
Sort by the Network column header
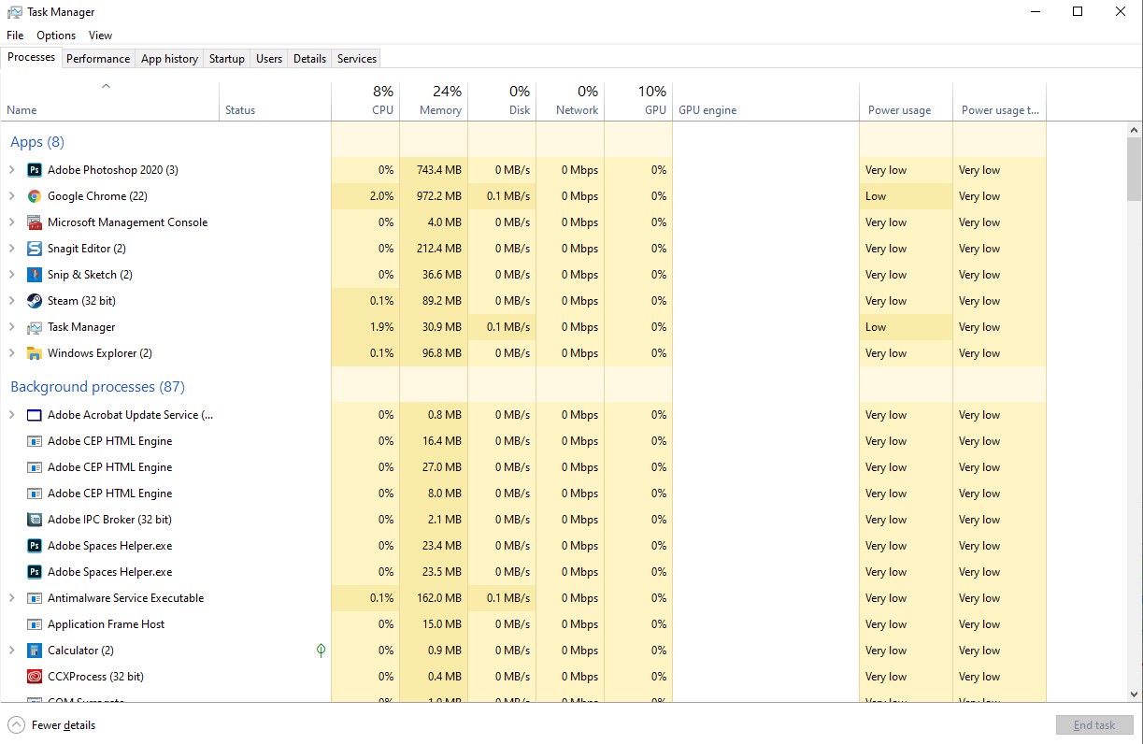tap(570, 101)
